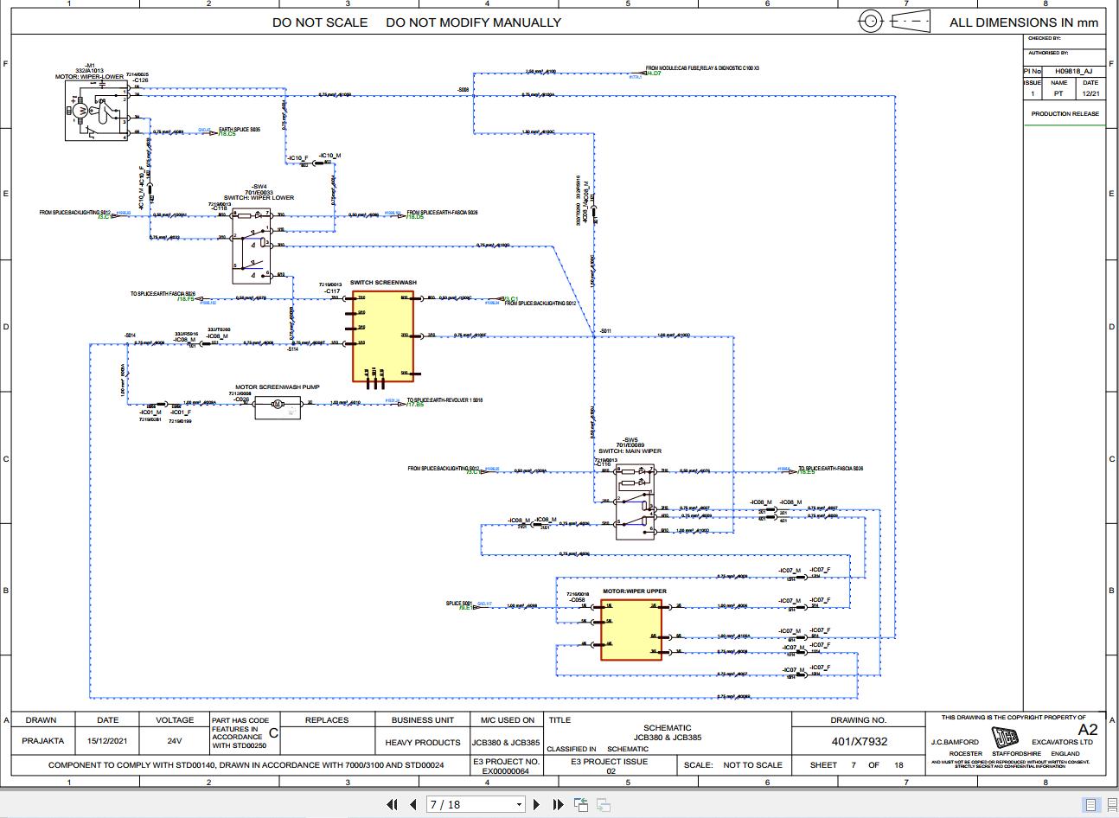
Task: Go to the previous page
Action: click(413, 804)
